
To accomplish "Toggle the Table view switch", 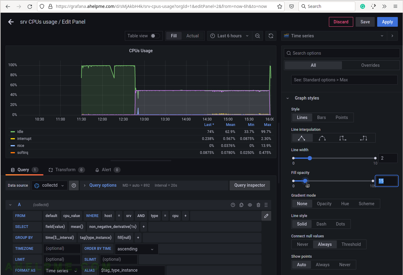I will pos(155,36).
